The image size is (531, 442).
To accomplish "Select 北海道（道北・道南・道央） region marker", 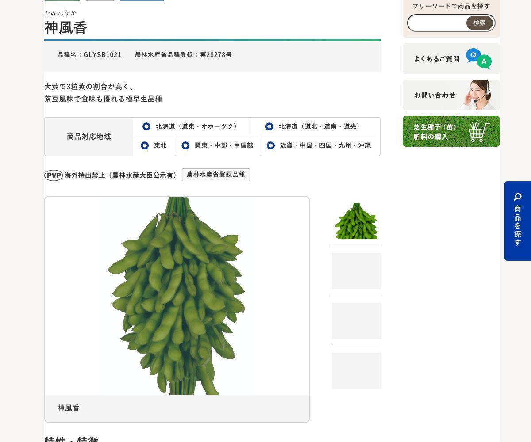I will 269,126.
